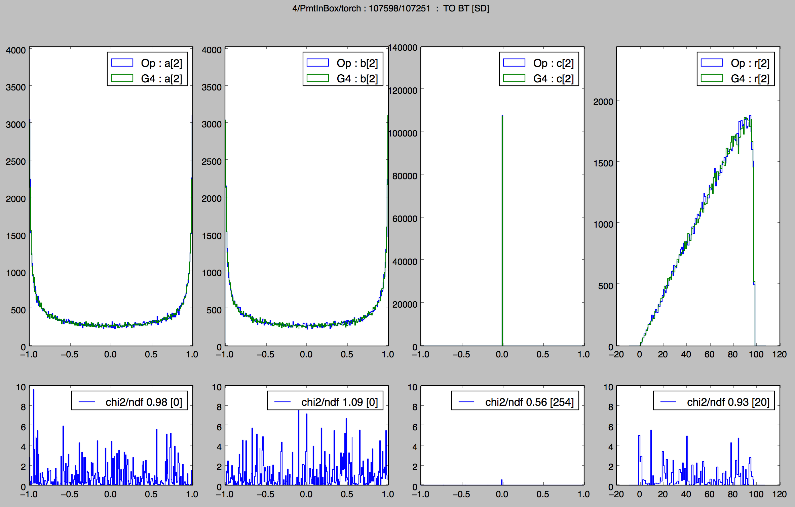Screen dimensions: 795x507
Task: Click the blue line sample beside 'chi2/ndf 0.93'
Action: click(x=668, y=401)
